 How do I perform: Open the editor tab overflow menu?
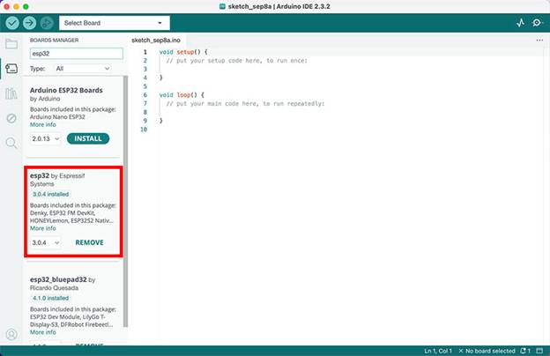click(x=539, y=41)
